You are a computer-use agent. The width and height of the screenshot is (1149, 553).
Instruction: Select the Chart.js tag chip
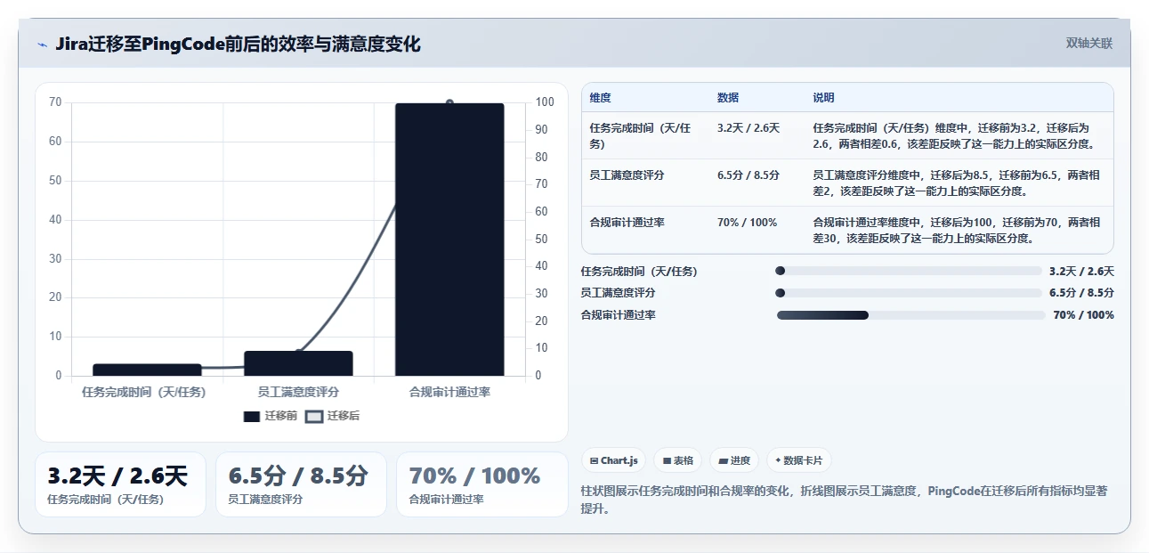click(x=613, y=460)
